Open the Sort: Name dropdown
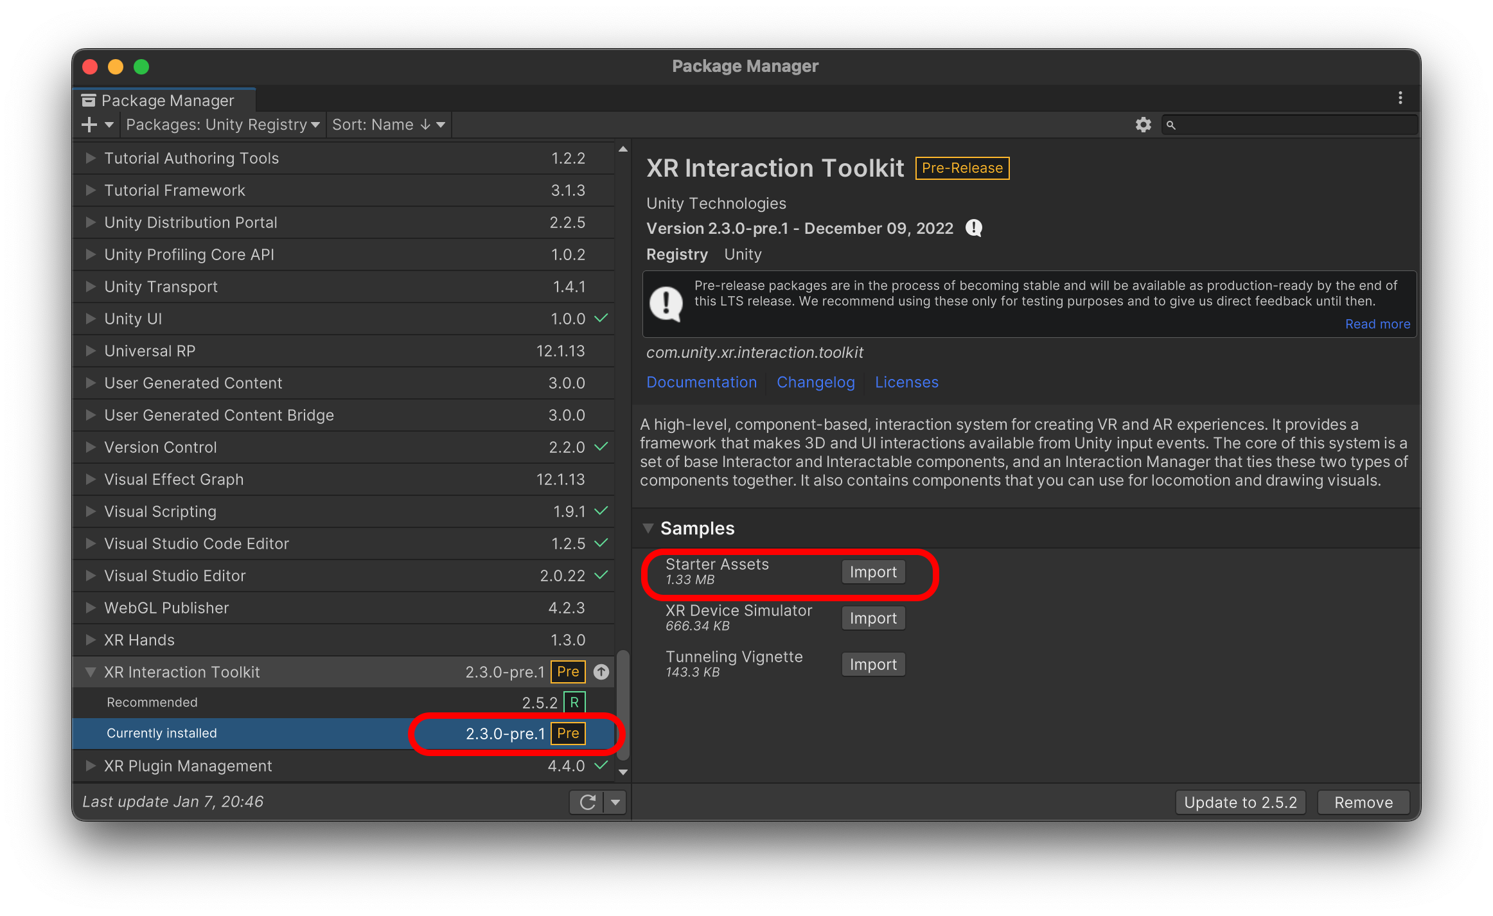The image size is (1493, 916). 388,125
